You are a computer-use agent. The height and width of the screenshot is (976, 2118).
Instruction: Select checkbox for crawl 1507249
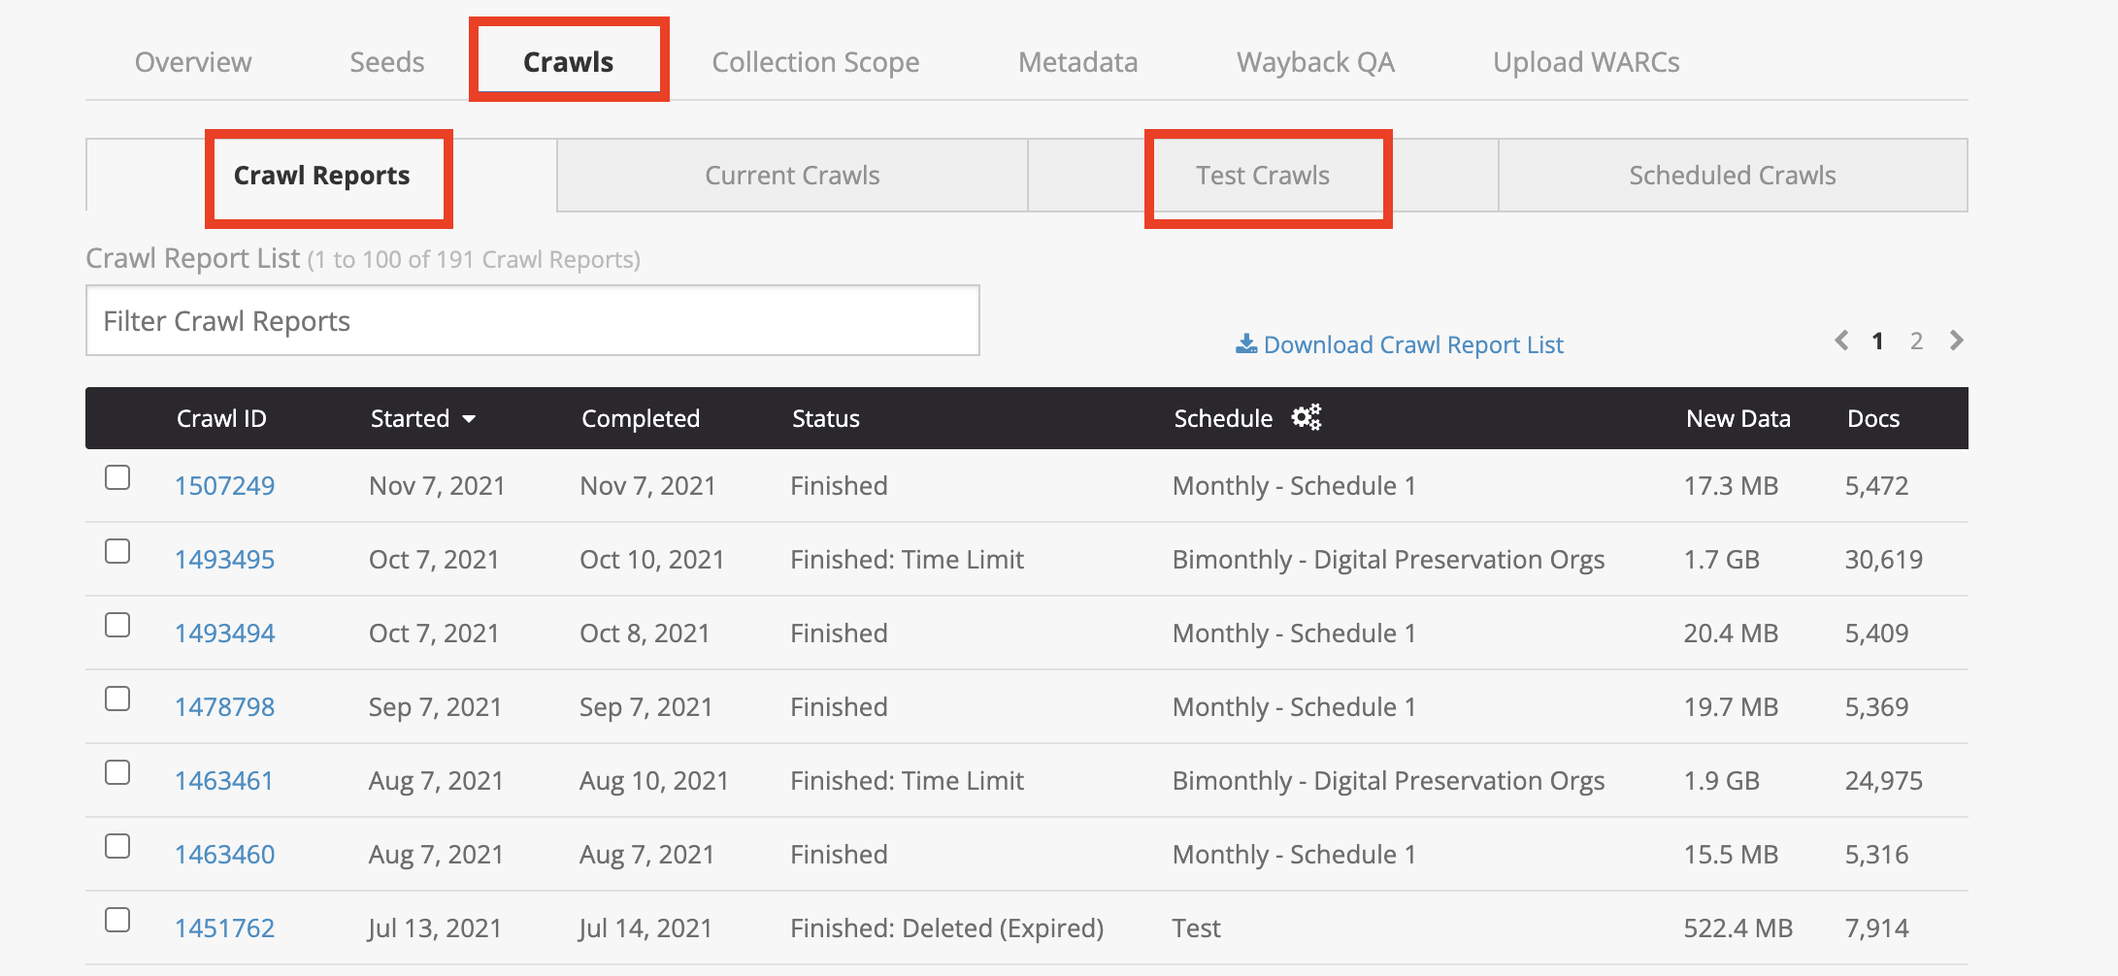point(117,477)
